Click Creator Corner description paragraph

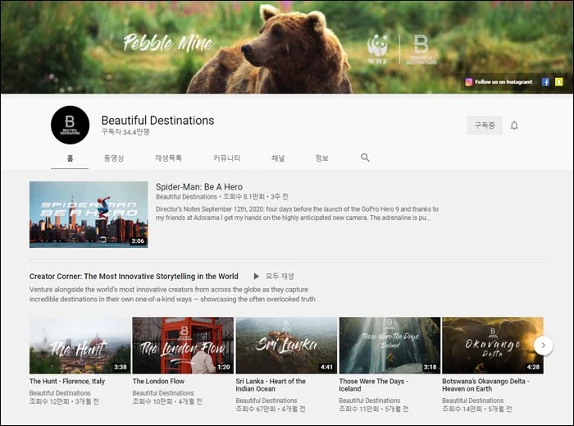click(x=172, y=295)
